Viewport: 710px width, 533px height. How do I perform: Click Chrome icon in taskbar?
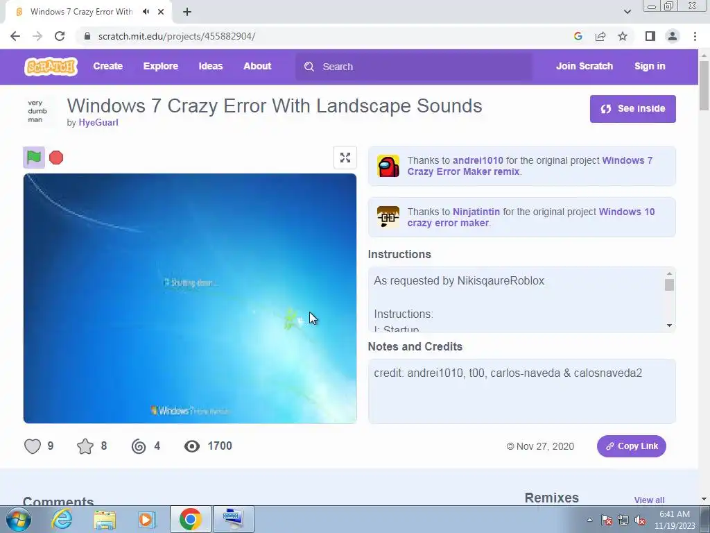click(190, 519)
